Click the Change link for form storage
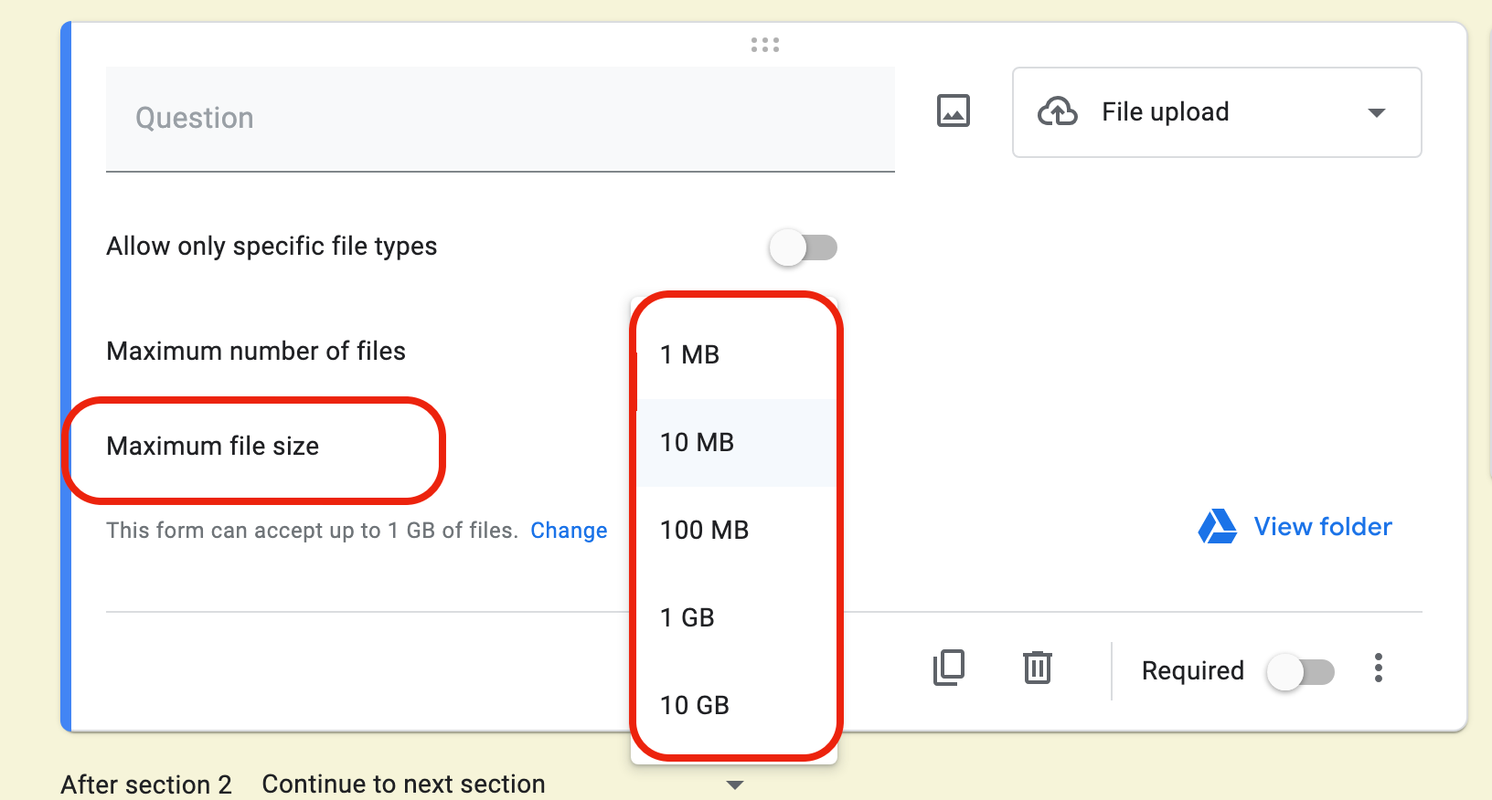This screenshot has width=1492, height=800. (569, 531)
